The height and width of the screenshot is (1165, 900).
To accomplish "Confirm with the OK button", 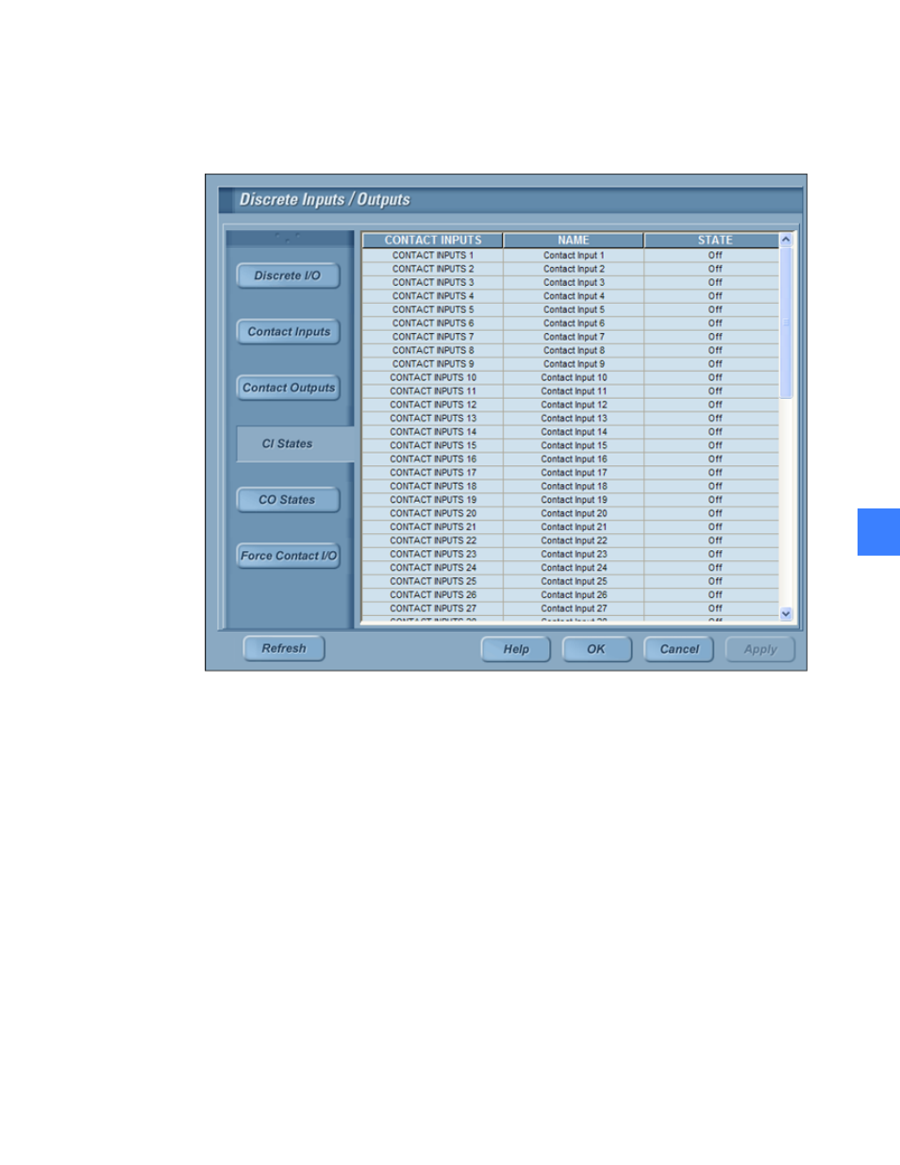I will tap(596, 649).
